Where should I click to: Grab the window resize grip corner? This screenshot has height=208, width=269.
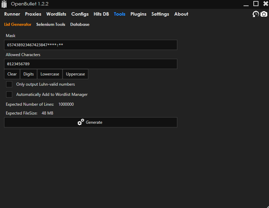267,206
